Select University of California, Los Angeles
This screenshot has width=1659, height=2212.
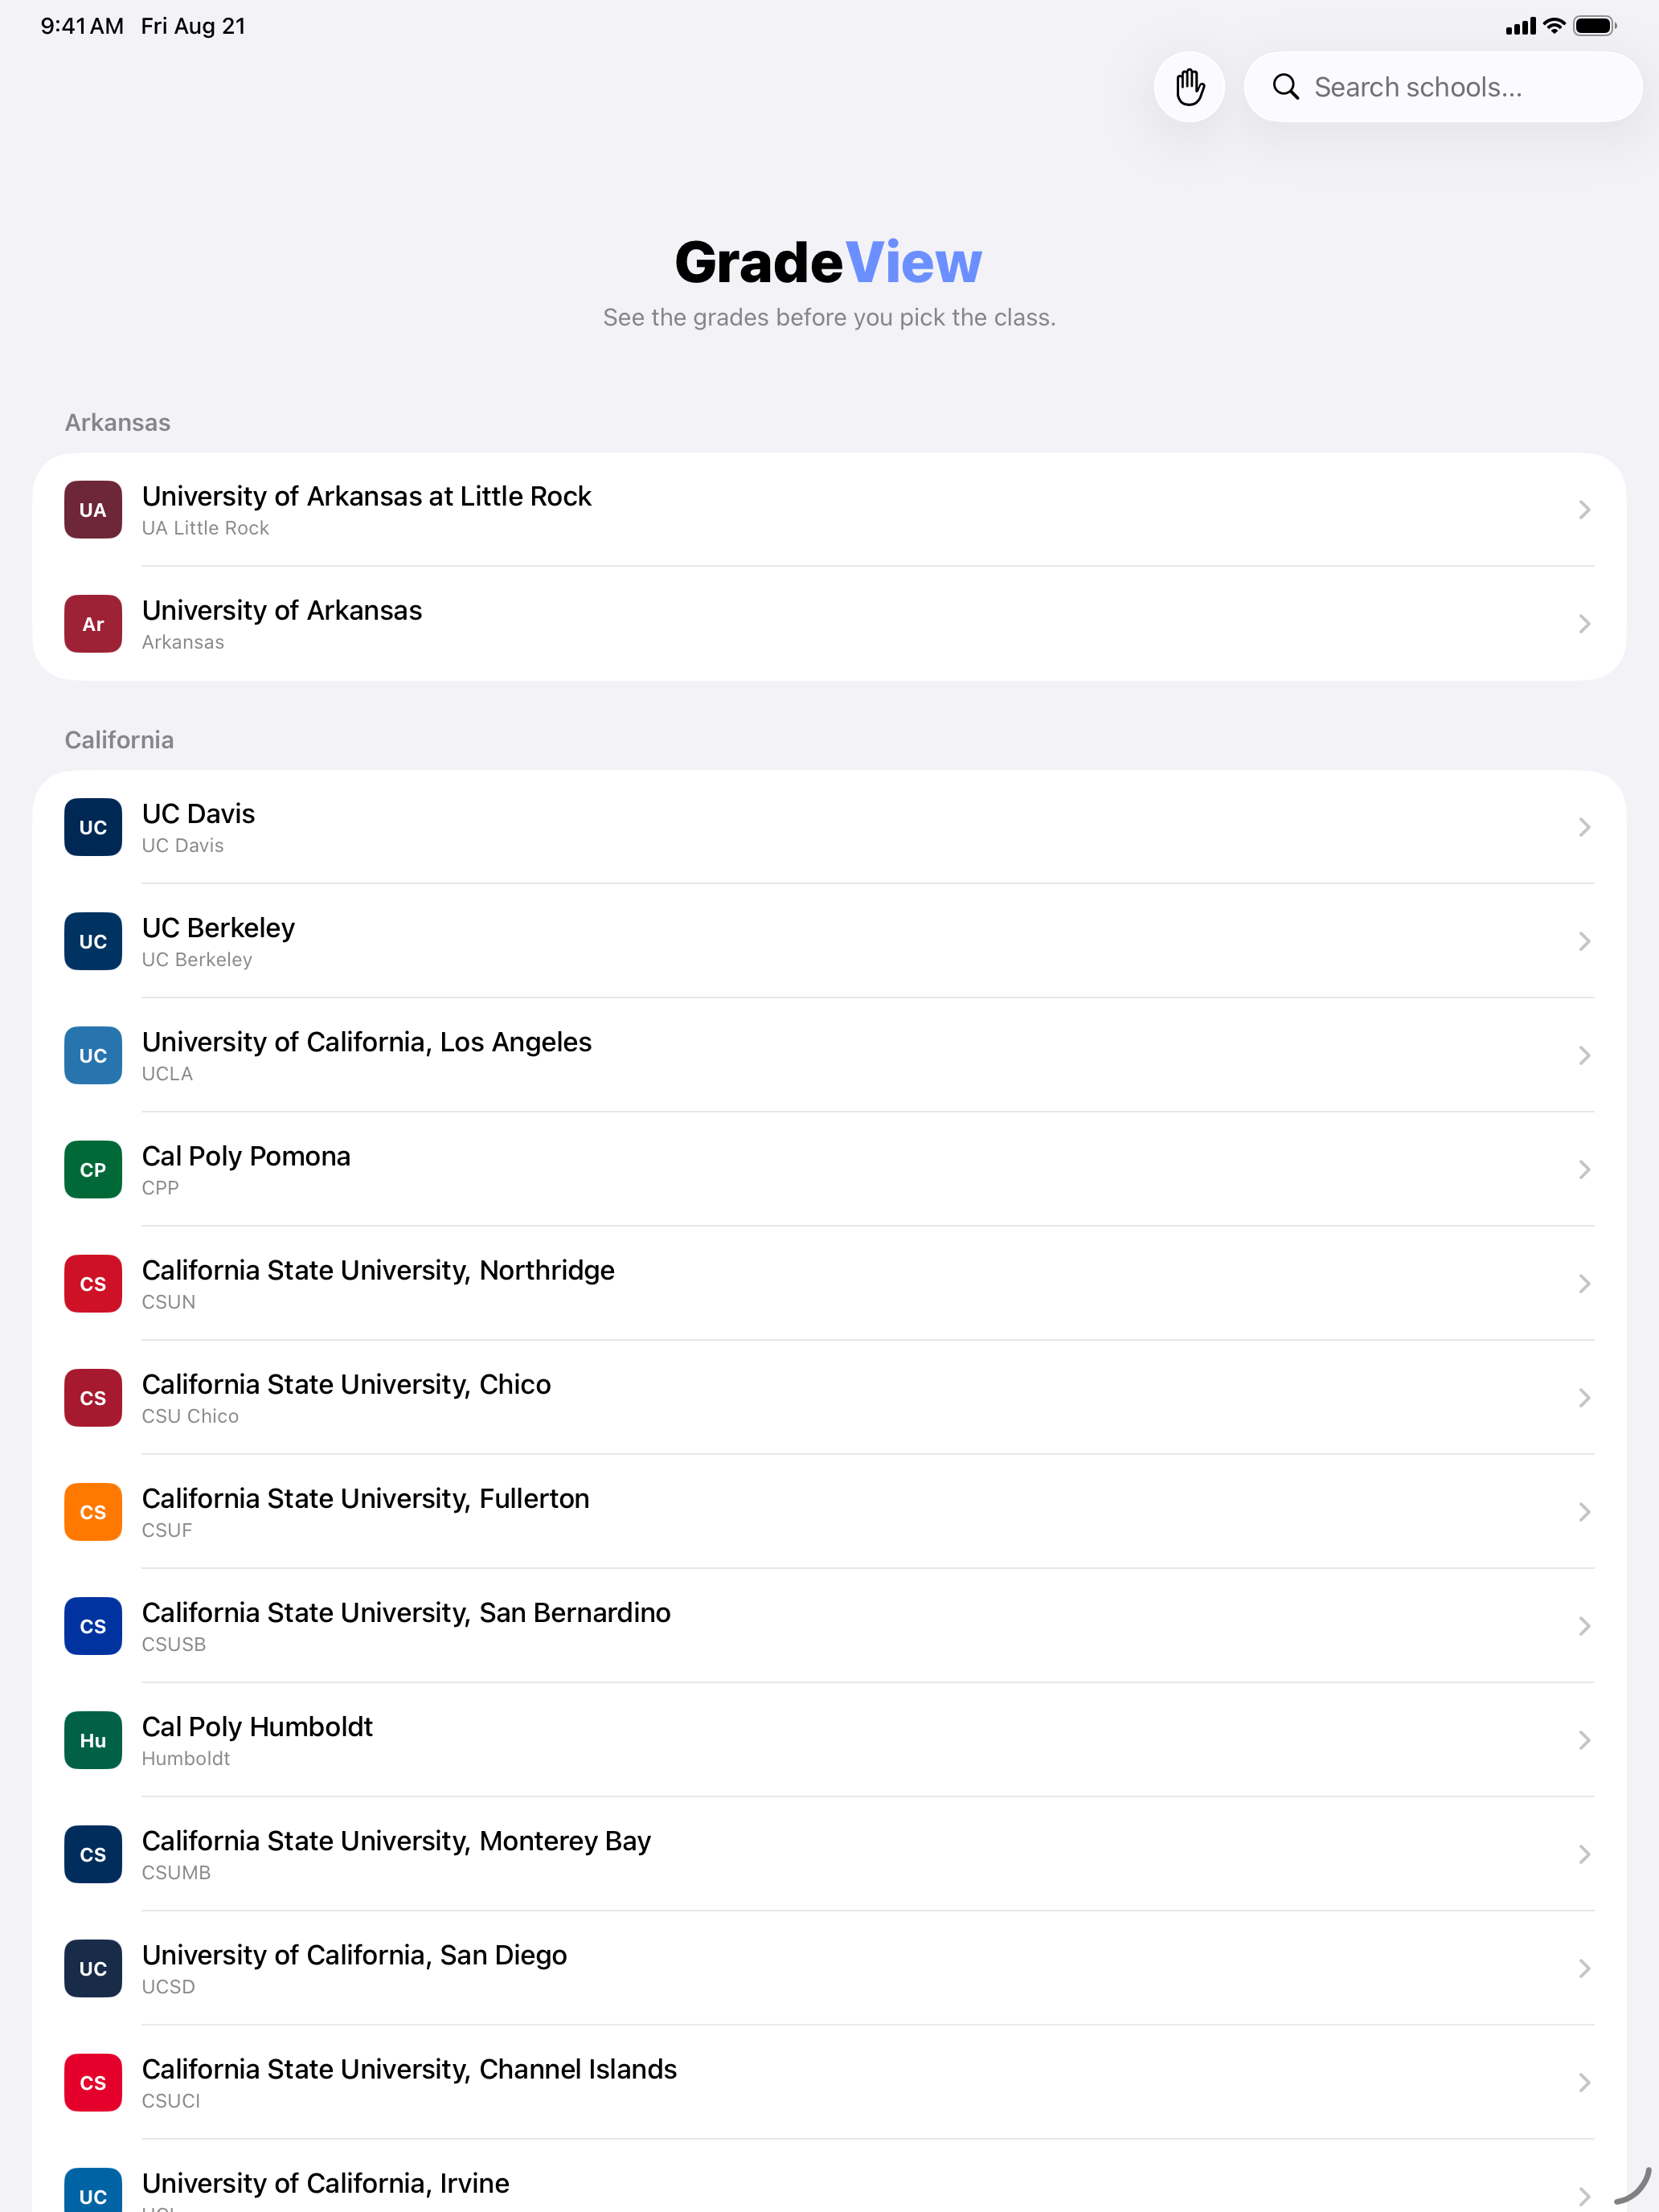tap(829, 1055)
